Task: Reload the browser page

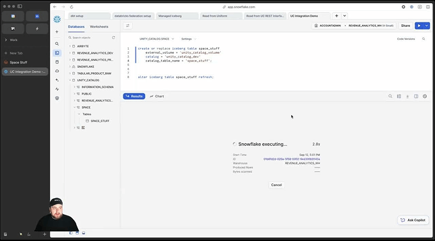Action: pyautogui.click(x=72, y=7)
